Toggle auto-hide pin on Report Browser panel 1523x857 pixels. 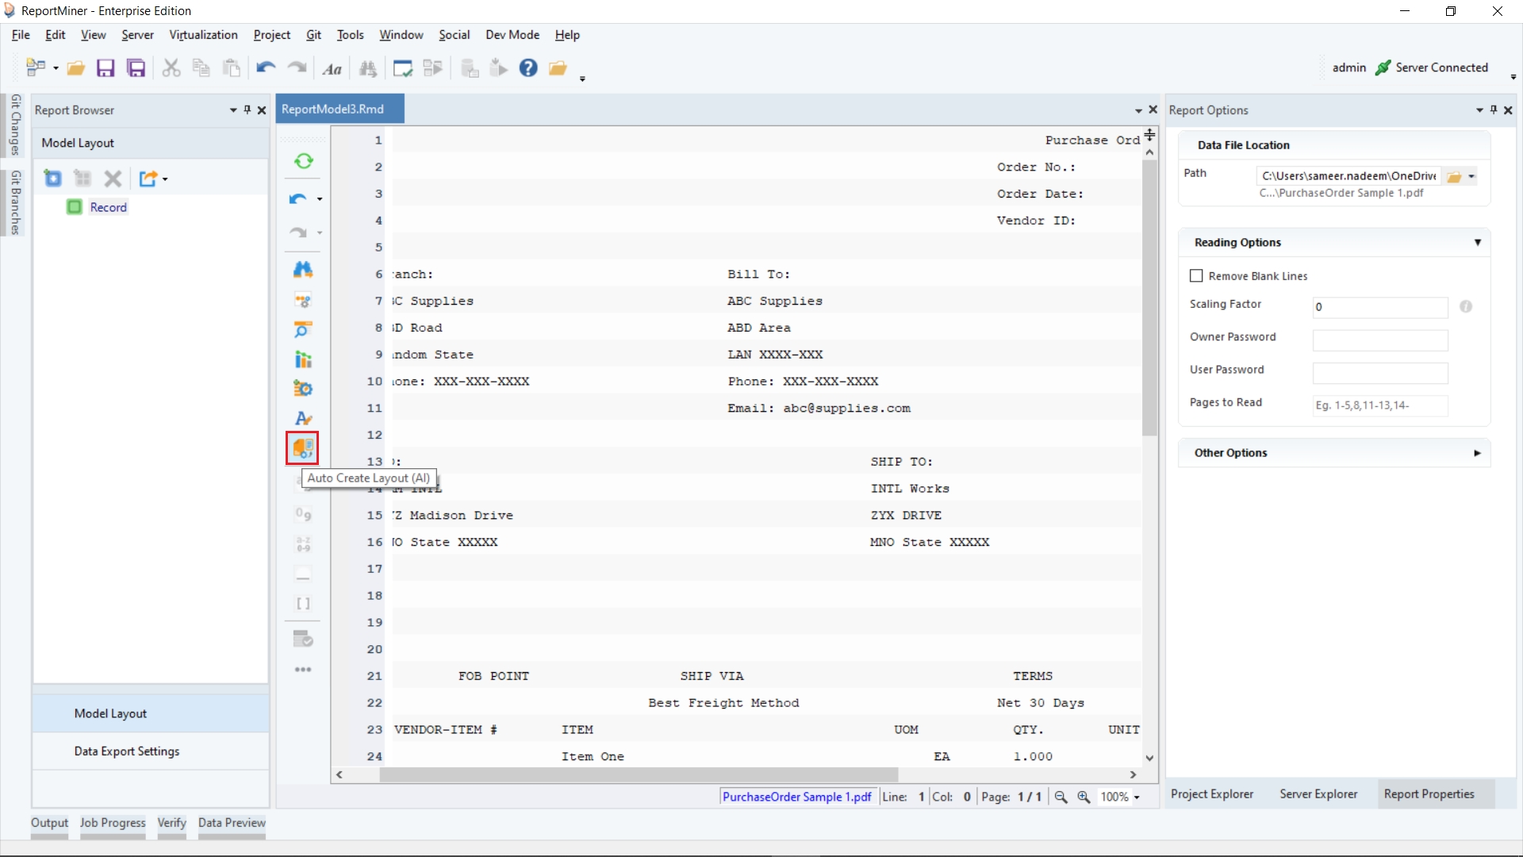click(x=247, y=110)
